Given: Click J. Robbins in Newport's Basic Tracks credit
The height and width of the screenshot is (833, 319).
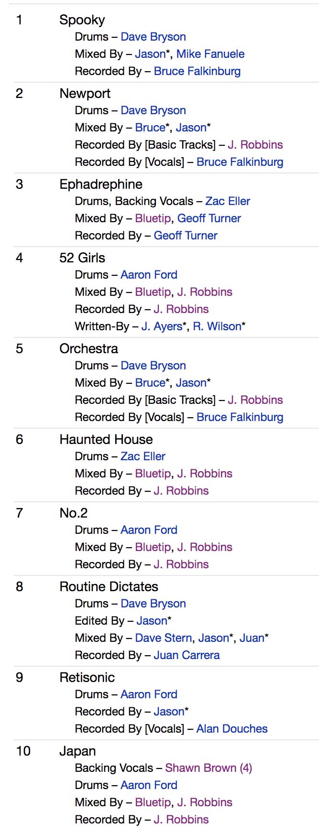Looking at the screenshot, I should 255,145.
